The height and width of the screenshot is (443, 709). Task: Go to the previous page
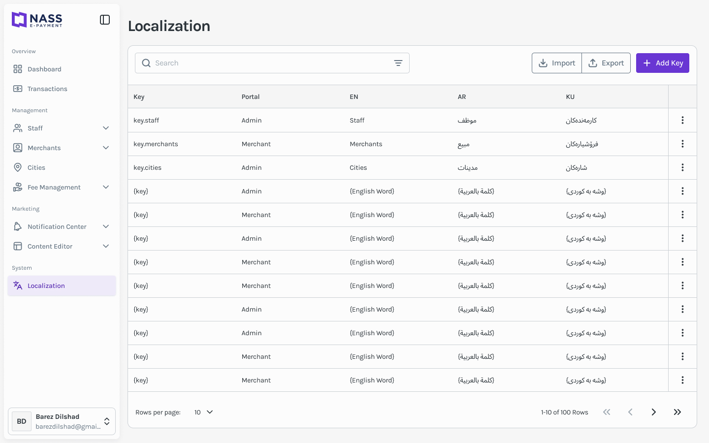pos(630,412)
